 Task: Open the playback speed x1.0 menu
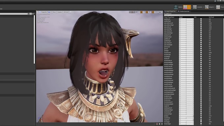click(72, 12)
